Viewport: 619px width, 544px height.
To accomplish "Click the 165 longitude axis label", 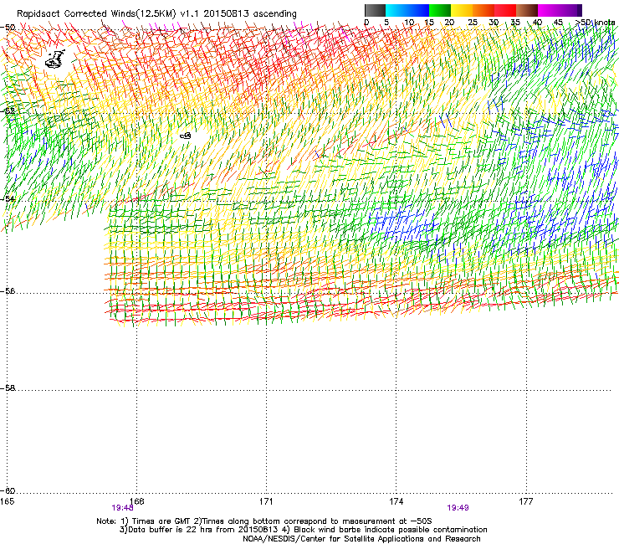I will click(x=7, y=501).
